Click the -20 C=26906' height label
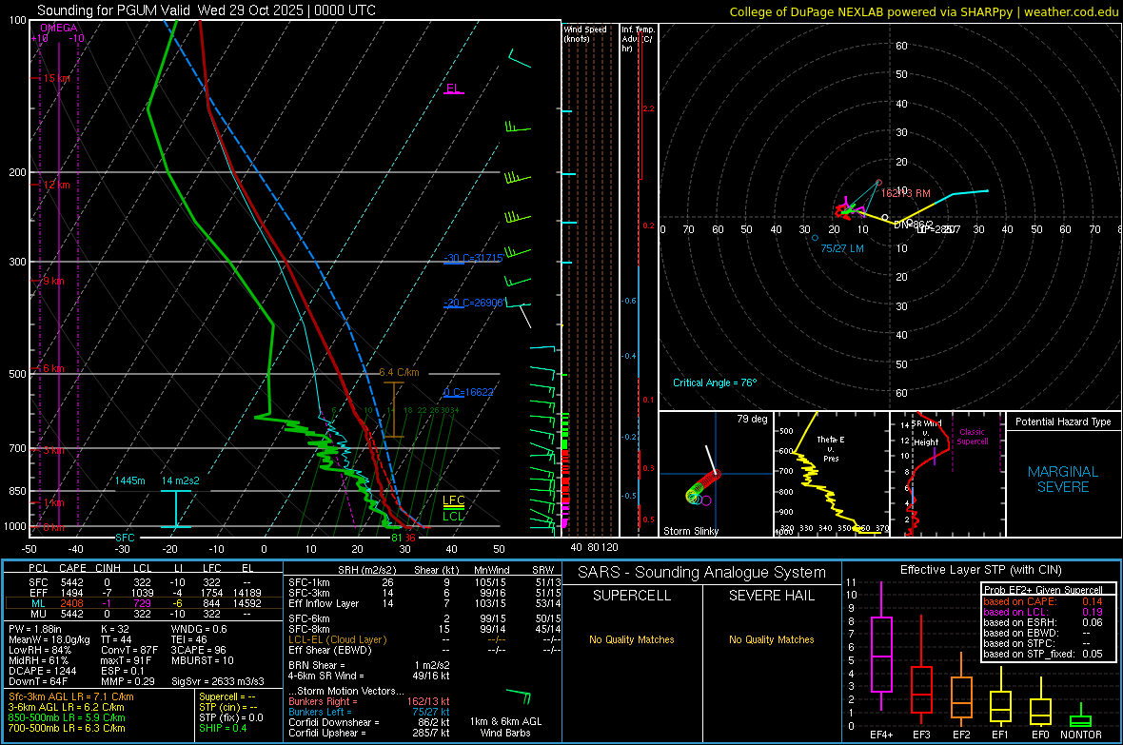This screenshot has height=745, width=1123. (474, 303)
